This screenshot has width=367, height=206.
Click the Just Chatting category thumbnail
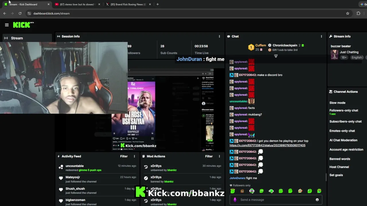point(334,54)
